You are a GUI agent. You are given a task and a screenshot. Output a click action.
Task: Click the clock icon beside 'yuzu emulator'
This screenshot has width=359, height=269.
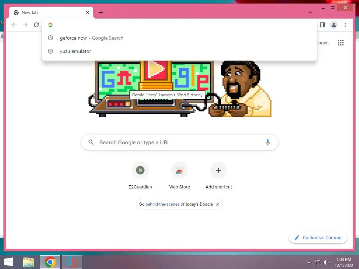50,51
